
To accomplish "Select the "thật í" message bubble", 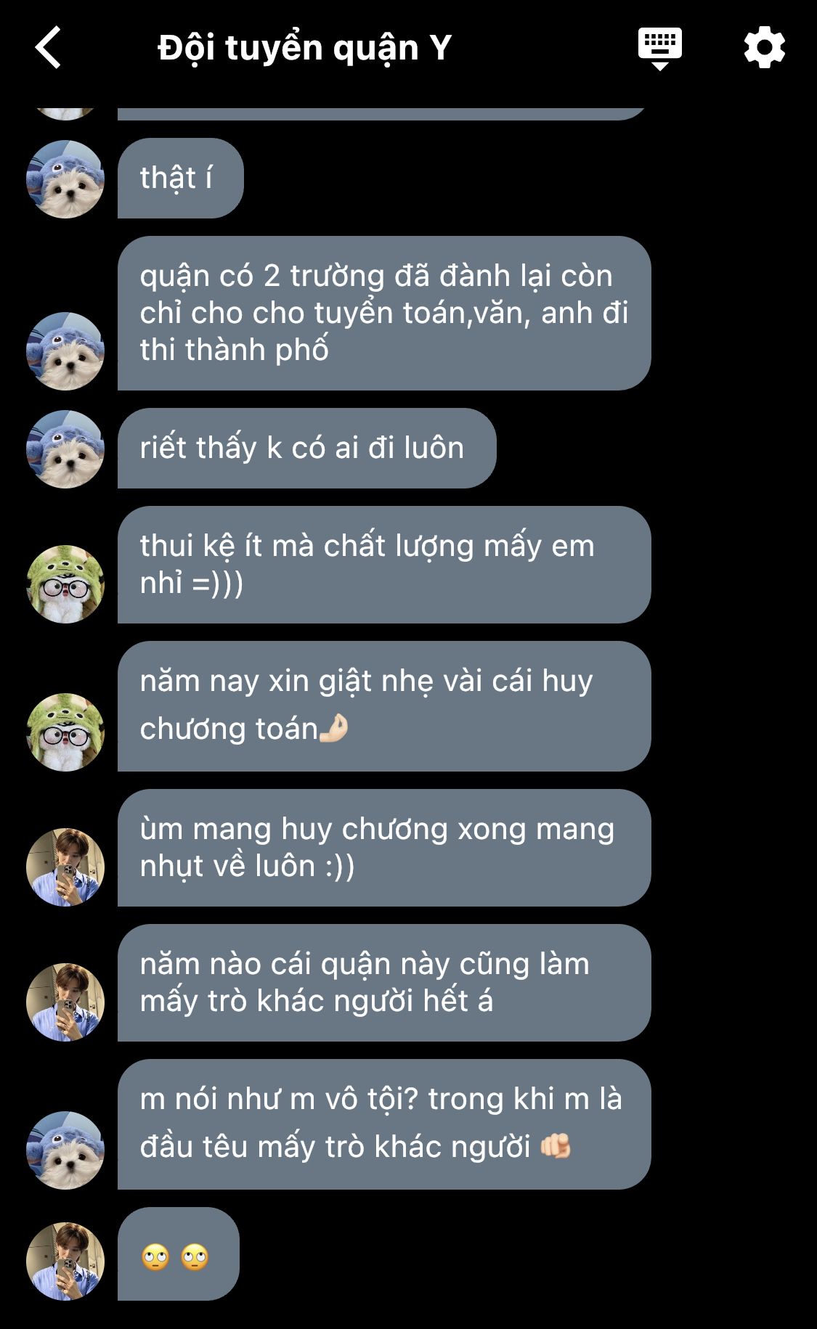I will (x=180, y=179).
